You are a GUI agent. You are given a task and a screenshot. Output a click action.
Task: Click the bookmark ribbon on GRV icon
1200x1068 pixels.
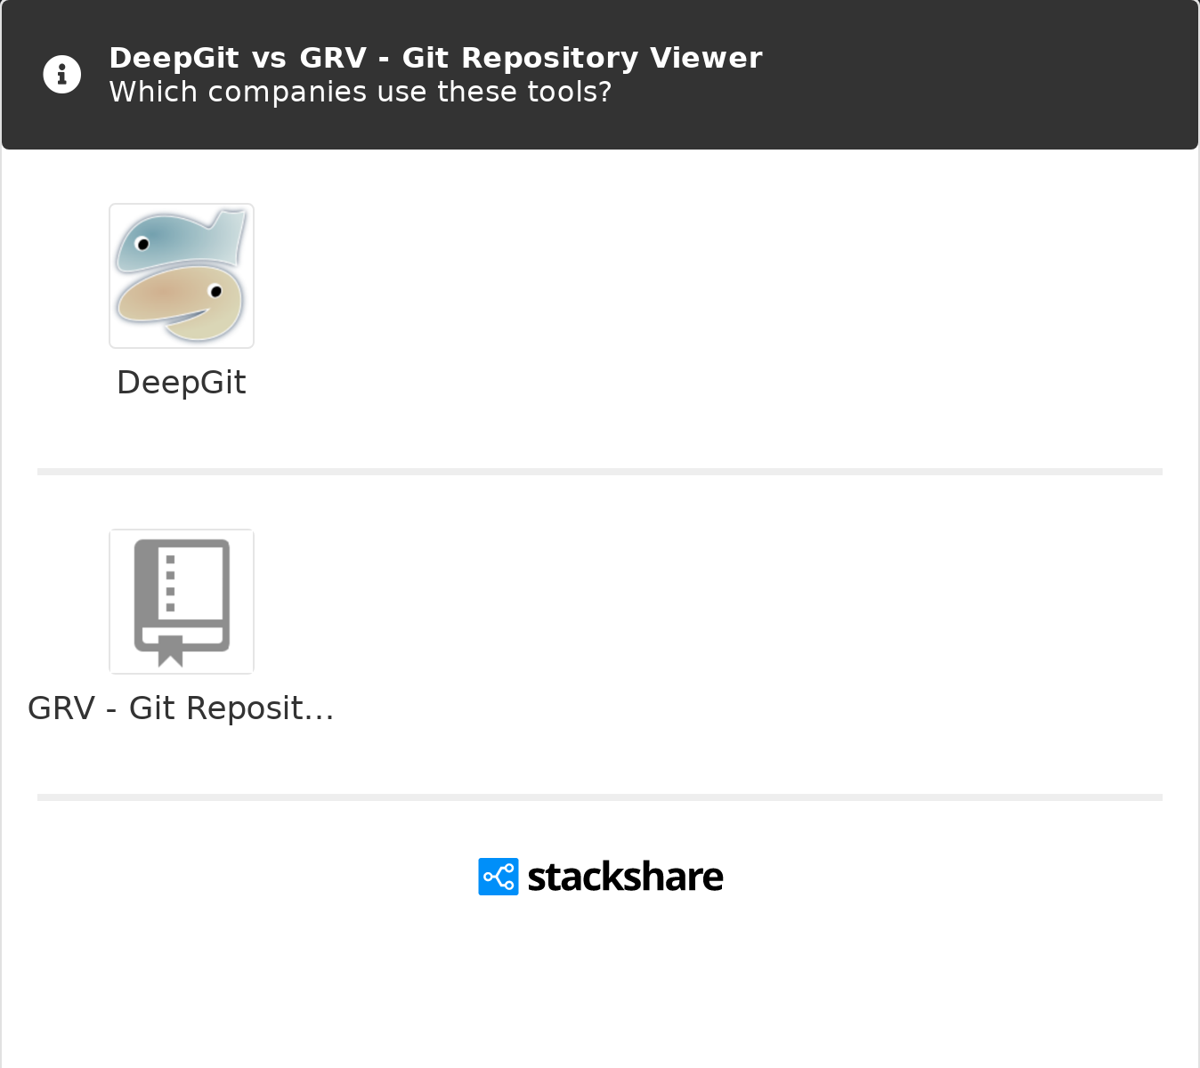coord(170,651)
